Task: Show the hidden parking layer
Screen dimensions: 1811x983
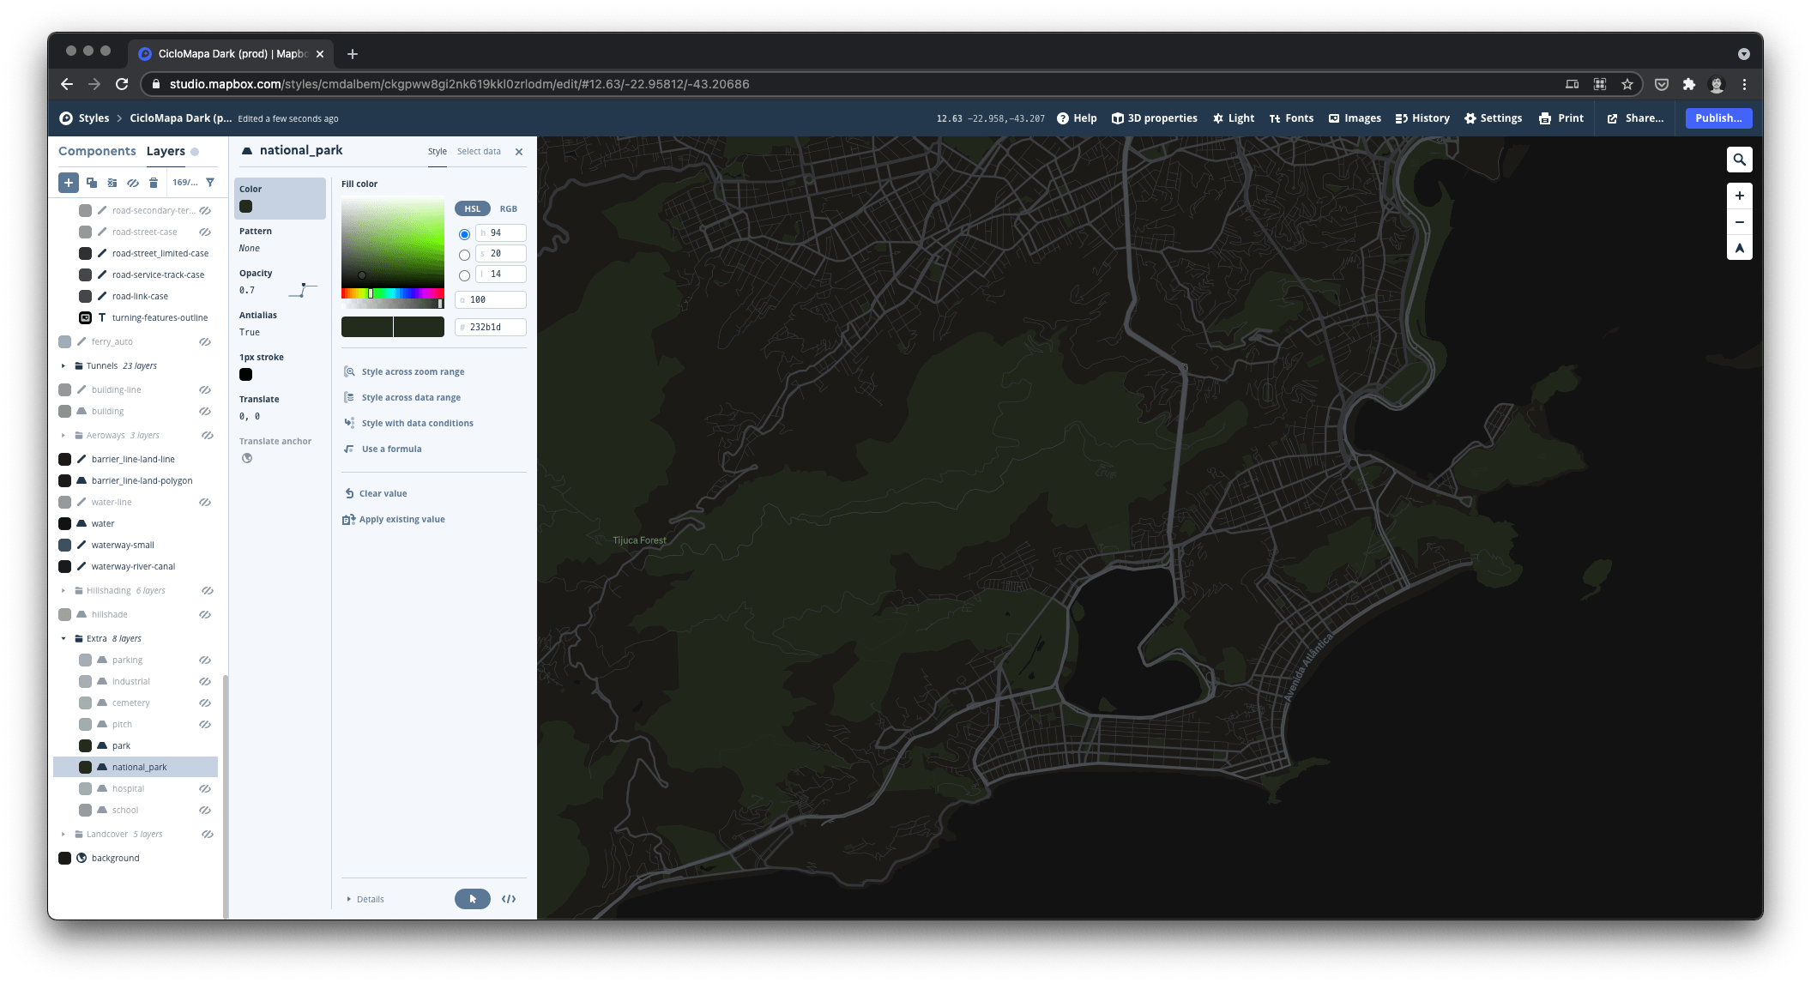Action: click(x=205, y=660)
